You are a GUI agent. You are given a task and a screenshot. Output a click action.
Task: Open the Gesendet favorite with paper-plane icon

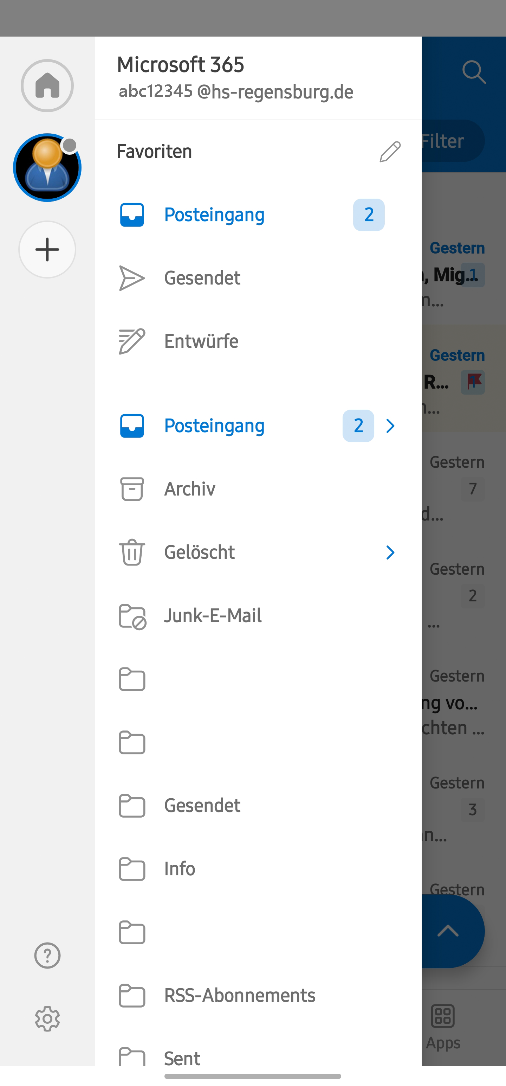point(202,278)
